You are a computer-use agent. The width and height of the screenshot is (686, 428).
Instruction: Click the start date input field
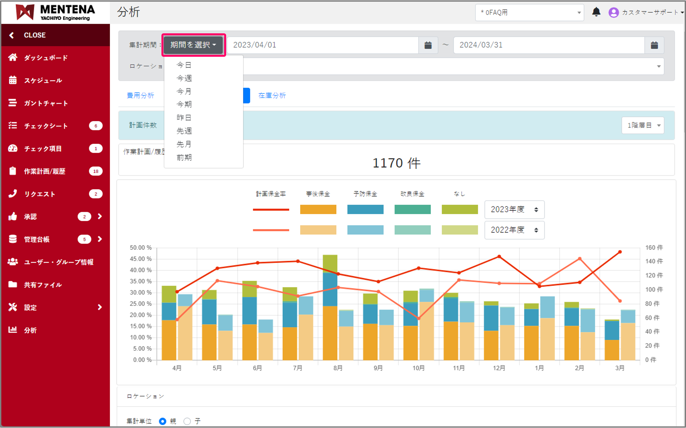coord(322,45)
